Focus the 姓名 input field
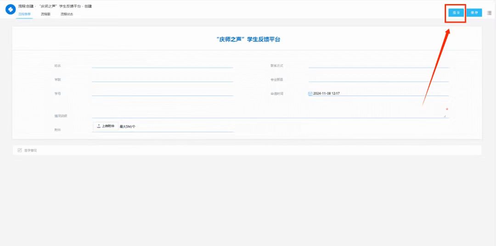The height and width of the screenshot is (246, 496). pos(162,65)
